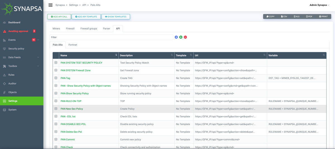
Task: Export table as XLS
Action: pos(297,16)
